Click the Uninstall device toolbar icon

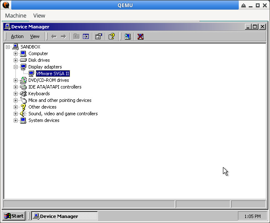140,36
